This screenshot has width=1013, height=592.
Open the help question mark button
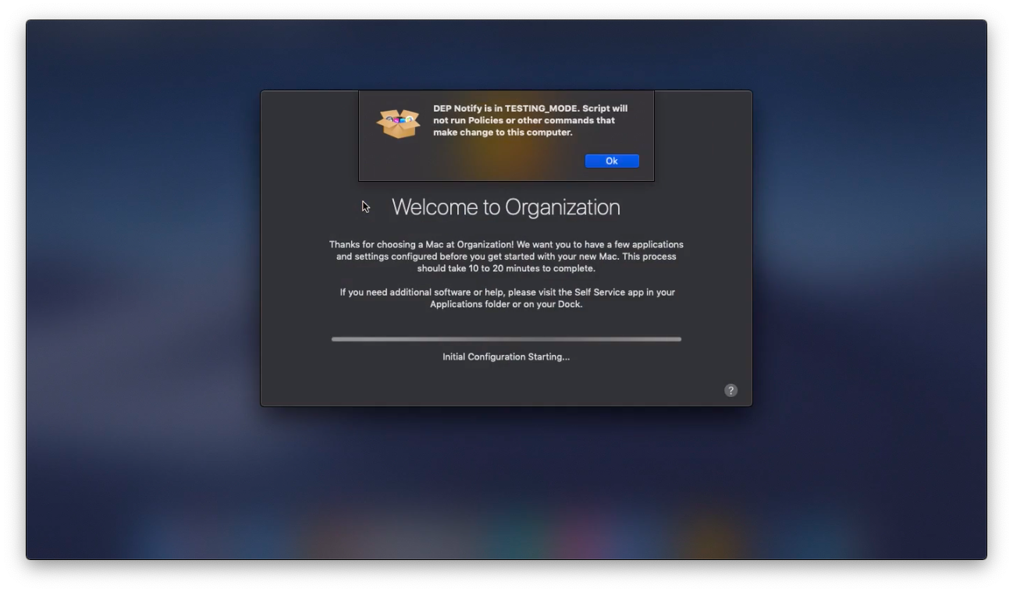[730, 390]
